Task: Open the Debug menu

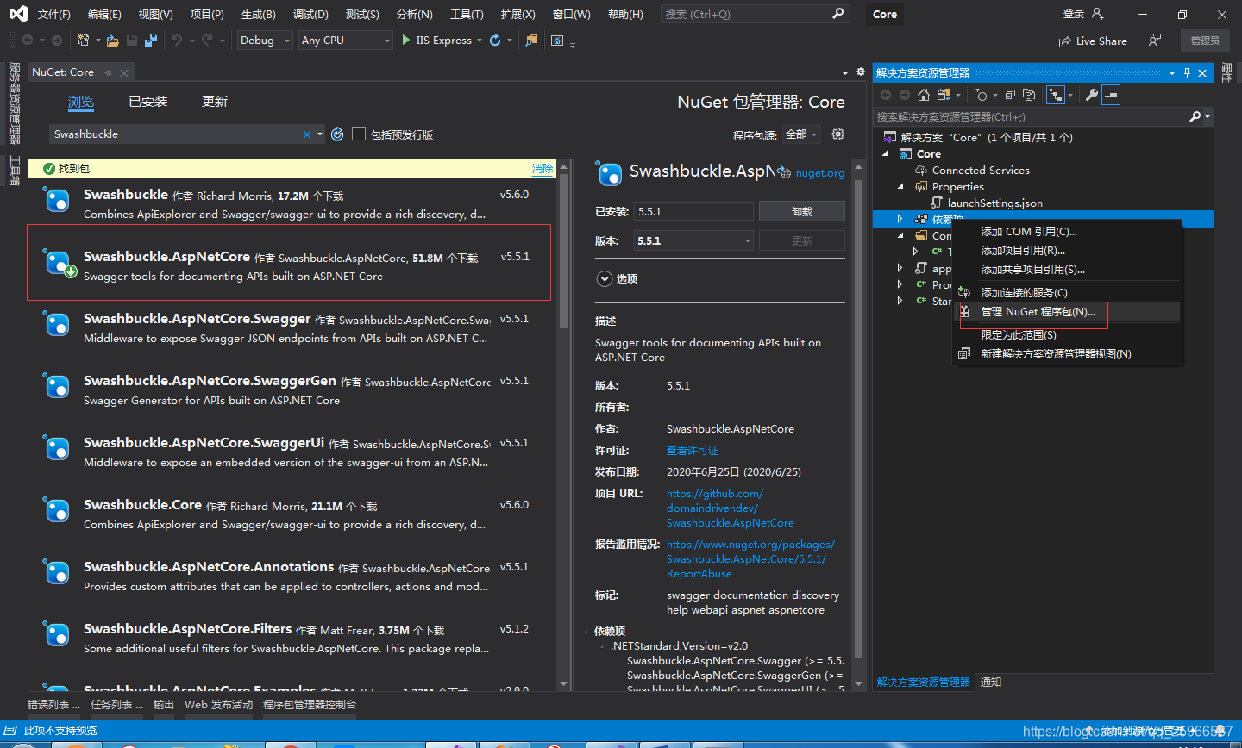Action: (x=310, y=14)
